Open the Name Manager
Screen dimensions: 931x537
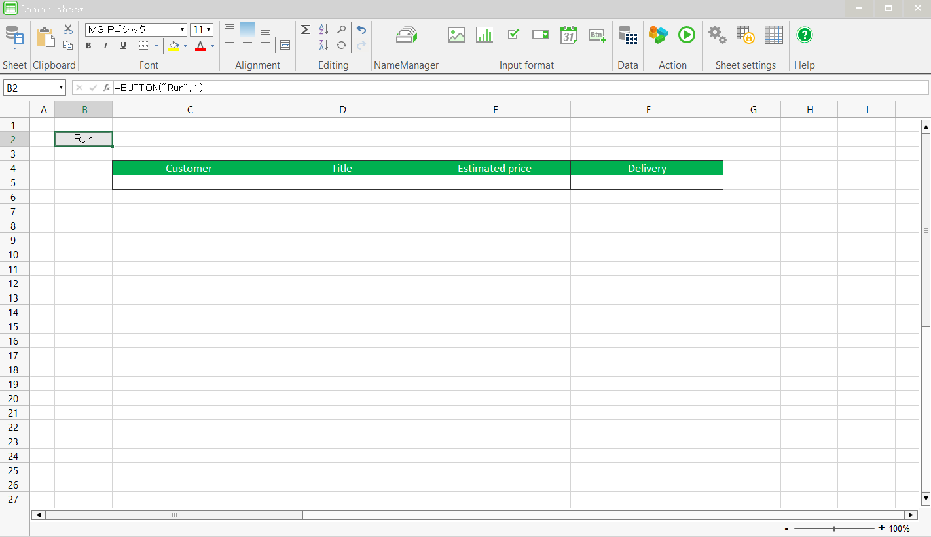coord(407,36)
